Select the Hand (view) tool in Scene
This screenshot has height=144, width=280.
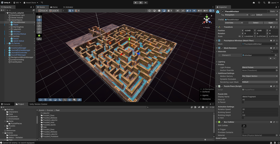(39, 17)
